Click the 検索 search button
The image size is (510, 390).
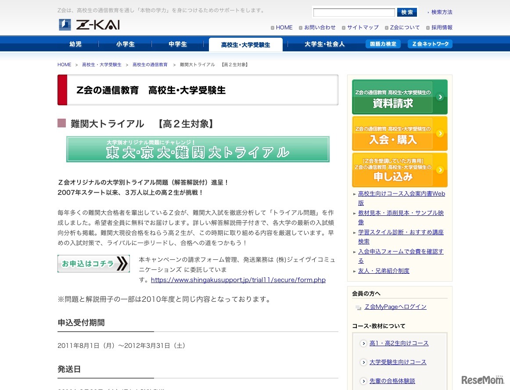(406, 12)
